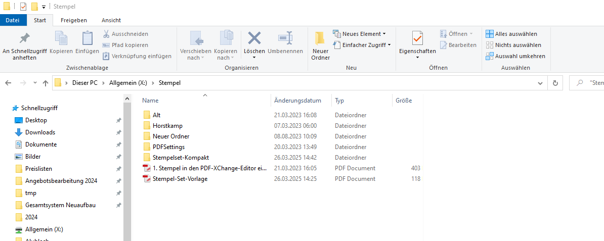Click the Neuer Ordner icon
The height and width of the screenshot is (241, 604).
click(320, 39)
